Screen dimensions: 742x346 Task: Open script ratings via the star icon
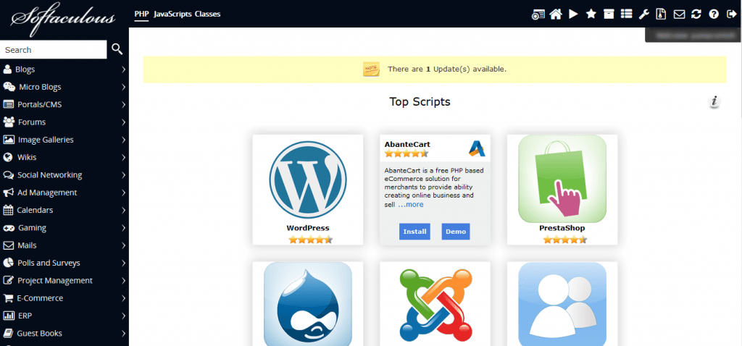click(591, 14)
